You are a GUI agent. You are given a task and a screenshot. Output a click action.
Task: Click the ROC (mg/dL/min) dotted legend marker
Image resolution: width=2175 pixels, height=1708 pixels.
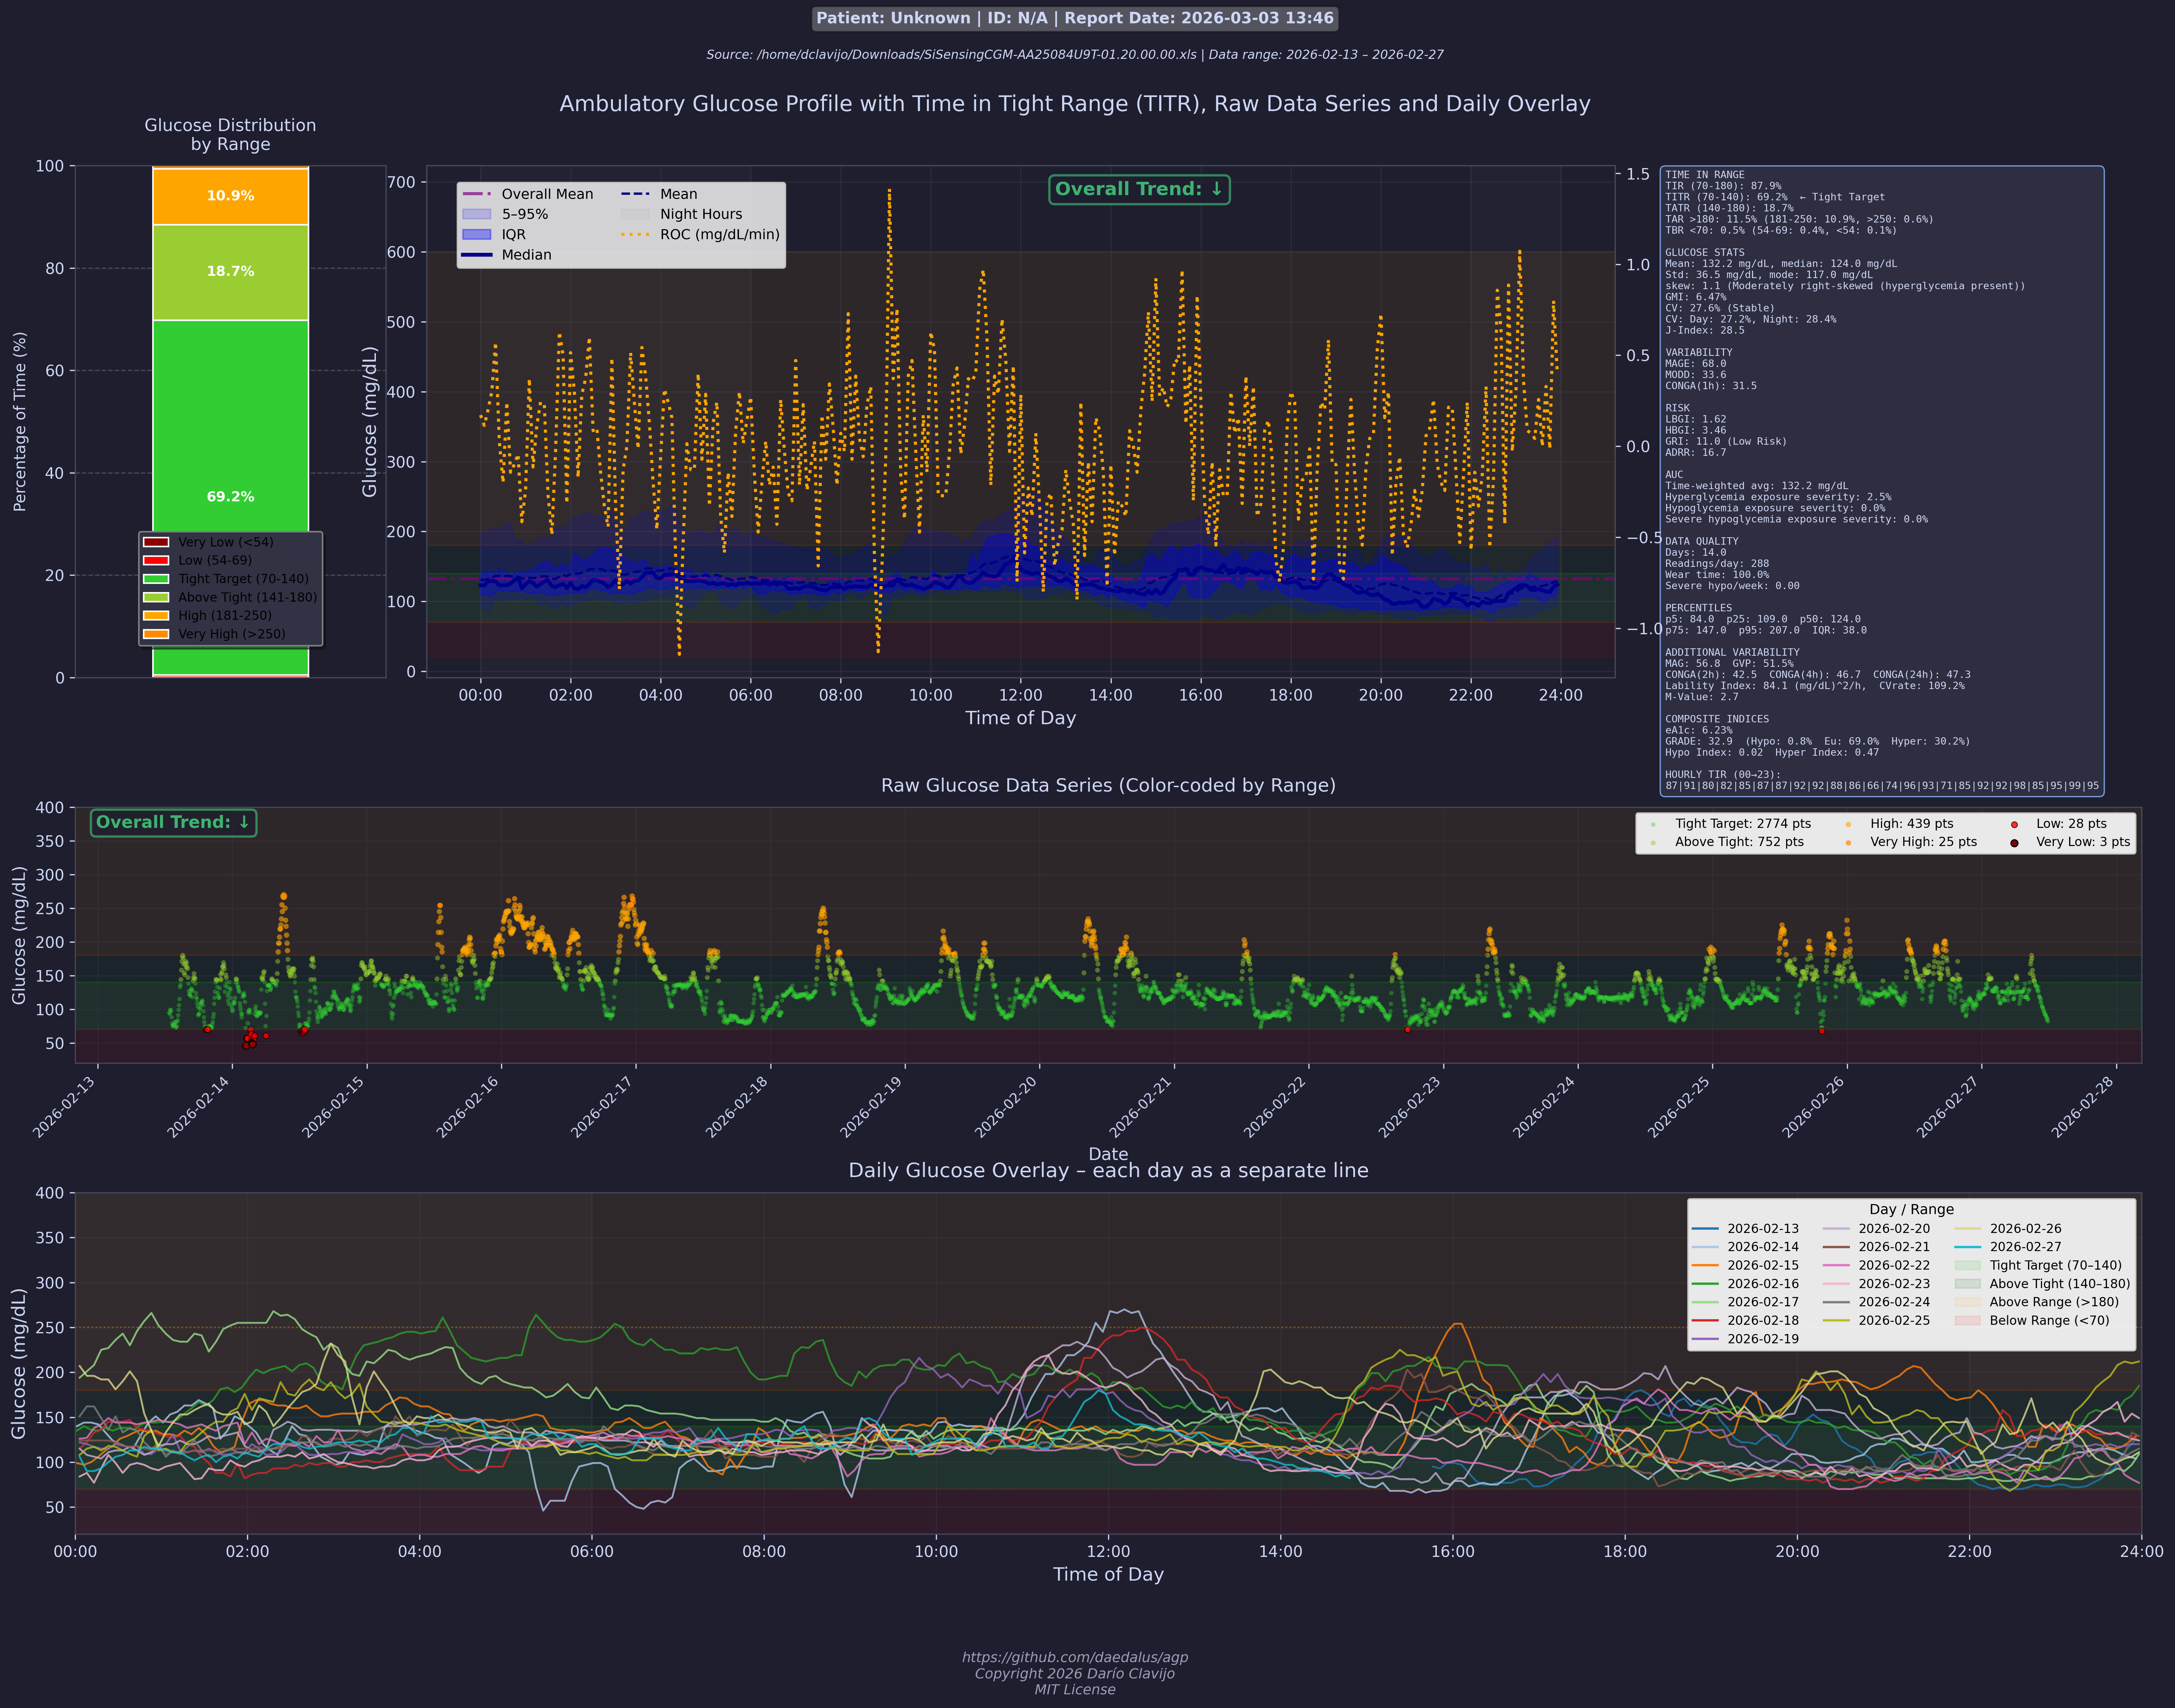pyautogui.click(x=635, y=235)
